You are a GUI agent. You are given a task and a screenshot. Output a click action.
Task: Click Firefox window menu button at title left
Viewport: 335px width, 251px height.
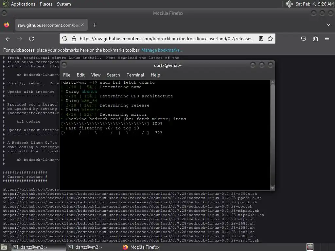(4, 13)
